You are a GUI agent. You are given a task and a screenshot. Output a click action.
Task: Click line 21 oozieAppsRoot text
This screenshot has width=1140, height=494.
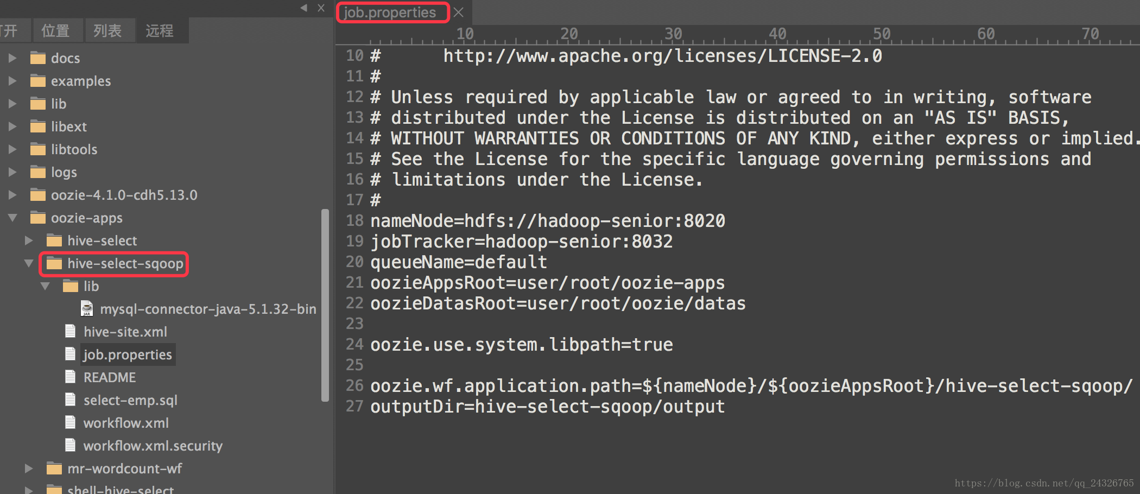[548, 282]
